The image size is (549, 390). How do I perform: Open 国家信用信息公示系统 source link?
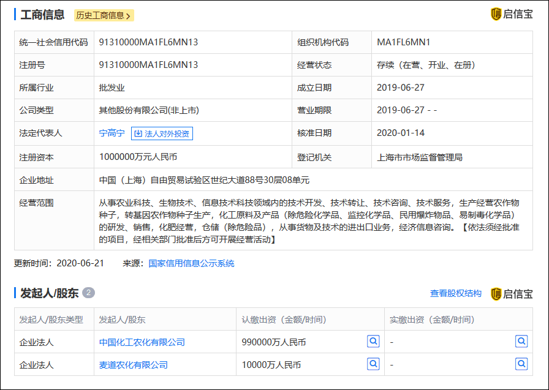point(191,264)
